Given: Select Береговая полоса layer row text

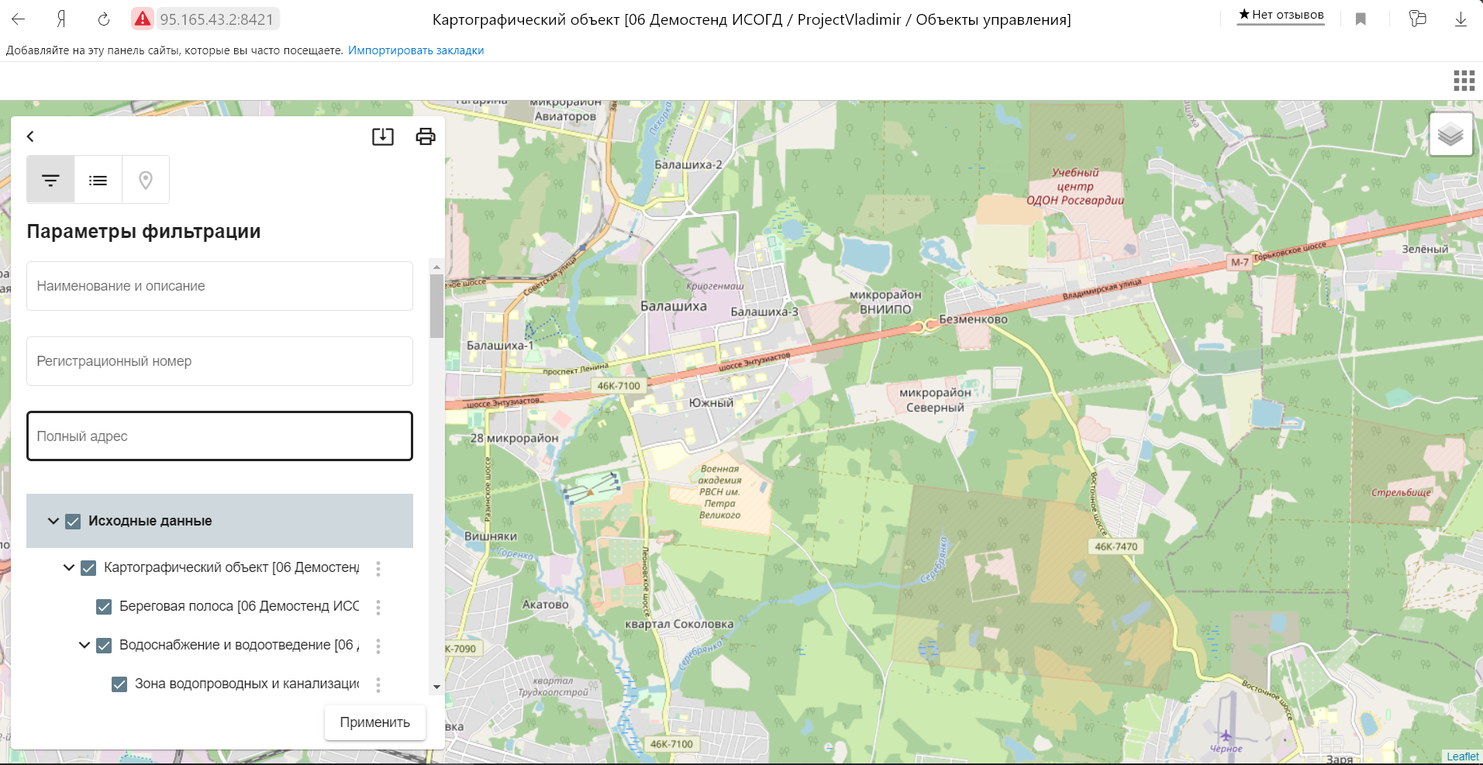Looking at the screenshot, I should (240, 606).
